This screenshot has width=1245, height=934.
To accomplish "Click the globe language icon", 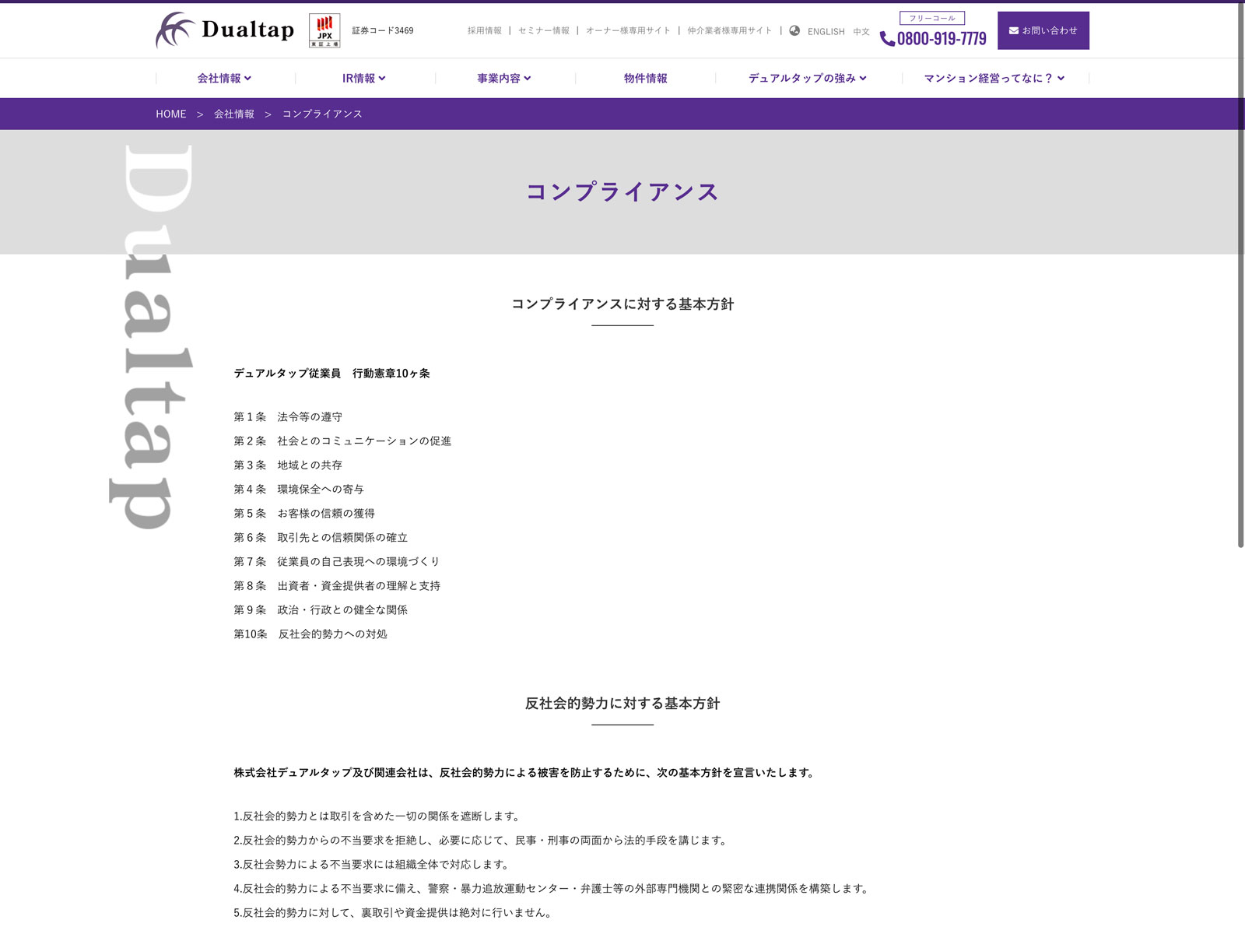I will click(x=794, y=31).
